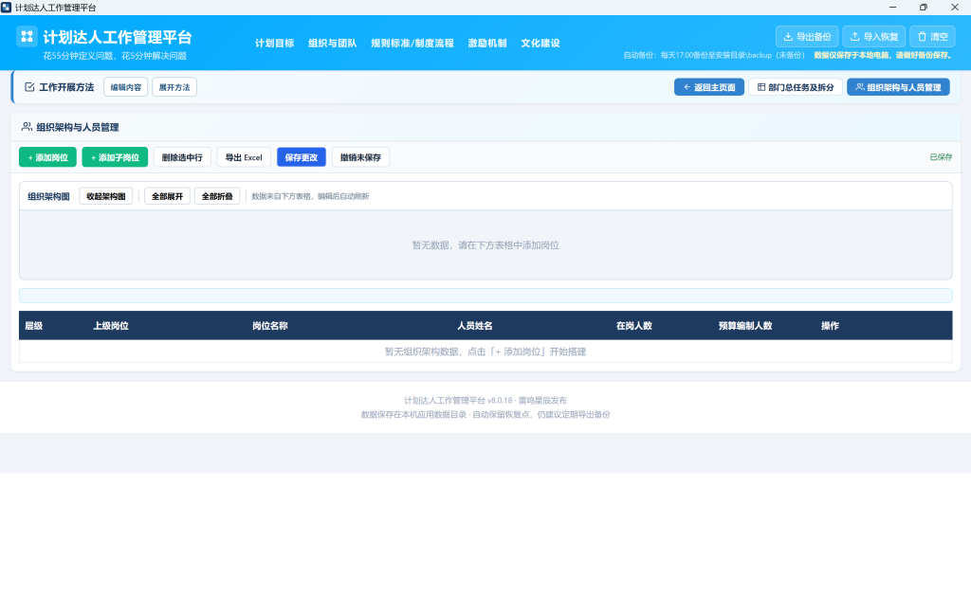Screen dimensions: 971x614
Task: Click 返回主页面 back arrow button
Action: pos(709,87)
